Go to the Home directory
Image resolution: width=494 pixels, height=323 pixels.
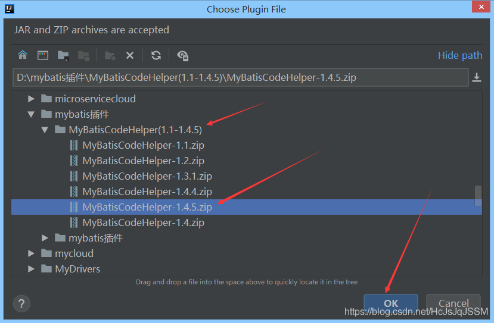[x=23, y=55]
